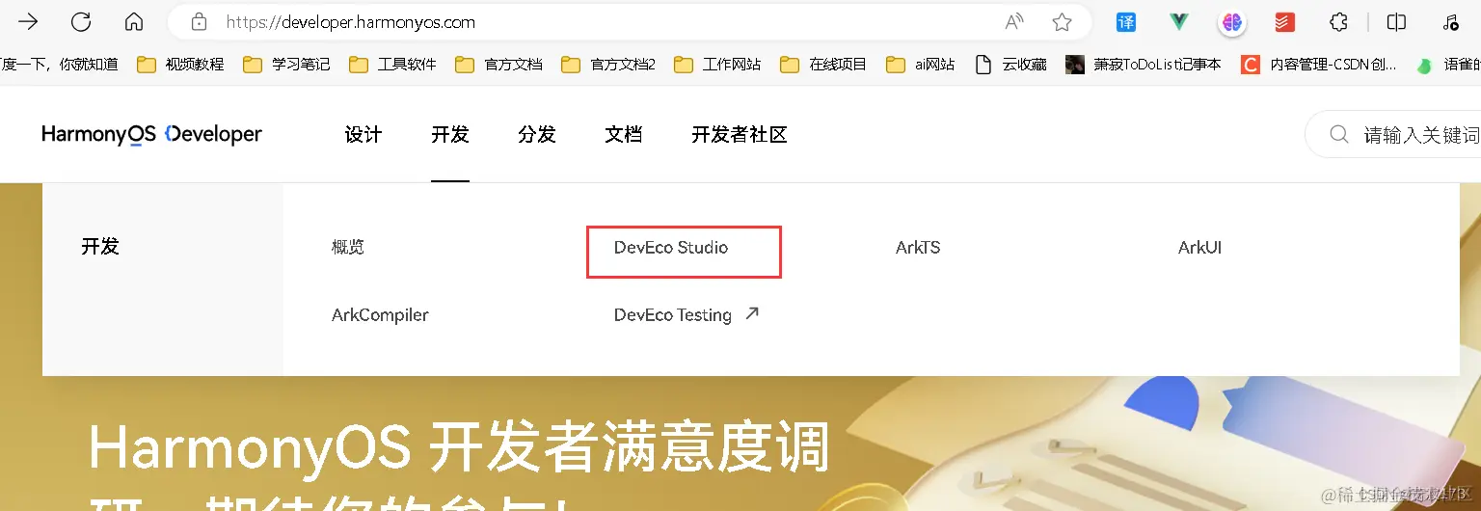Click the music note icon in toolbar

pos(1450,21)
